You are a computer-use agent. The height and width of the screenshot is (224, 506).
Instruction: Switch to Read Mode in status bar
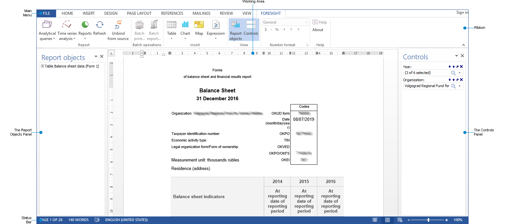tap(375, 220)
